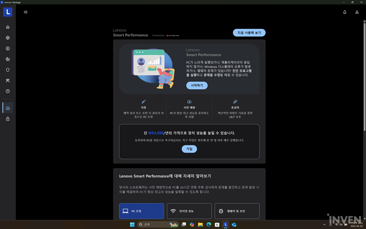Click the 효과적 party popper icon
Viewport: 366px width, 229px height.
[235, 101]
